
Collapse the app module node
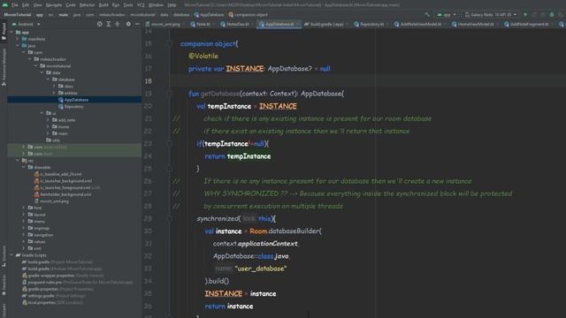pyautogui.click(x=11, y=32)
